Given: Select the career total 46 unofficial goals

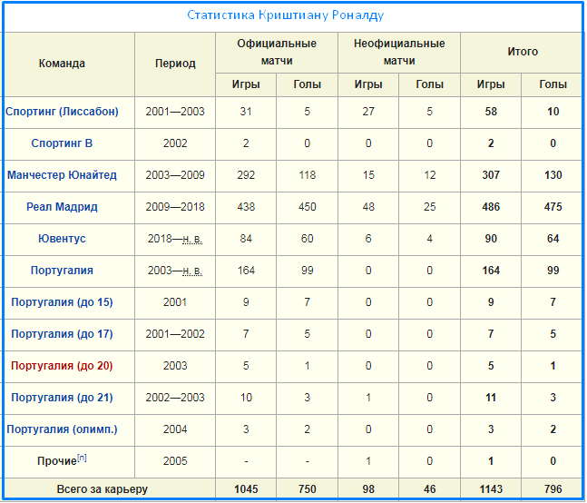Looking at the screenshot, I should click(430, 489).
